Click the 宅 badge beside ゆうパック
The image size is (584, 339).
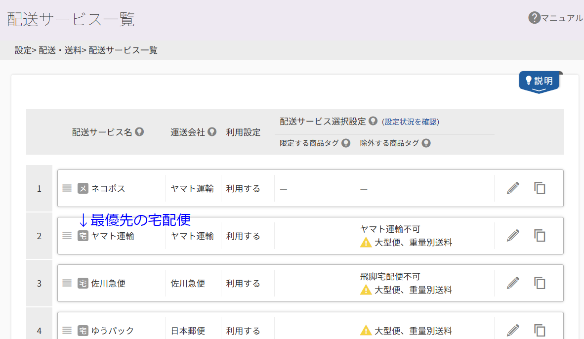coord(83,331)
